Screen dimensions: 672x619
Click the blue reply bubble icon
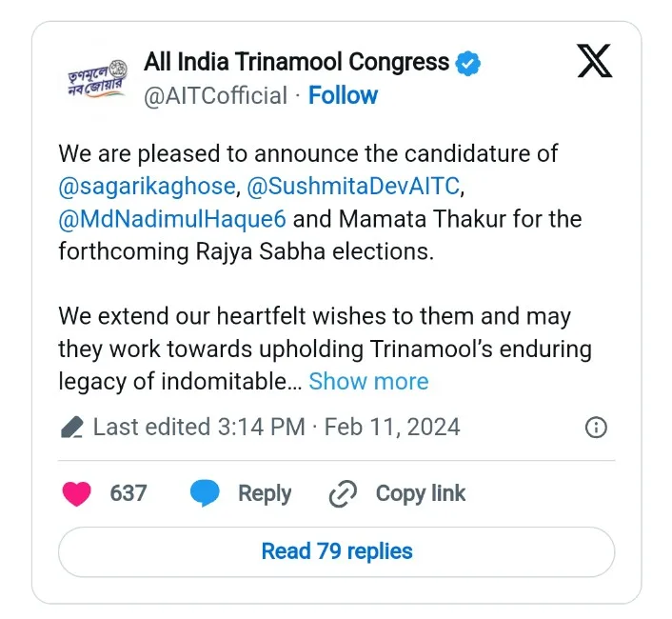click(205, 493)
